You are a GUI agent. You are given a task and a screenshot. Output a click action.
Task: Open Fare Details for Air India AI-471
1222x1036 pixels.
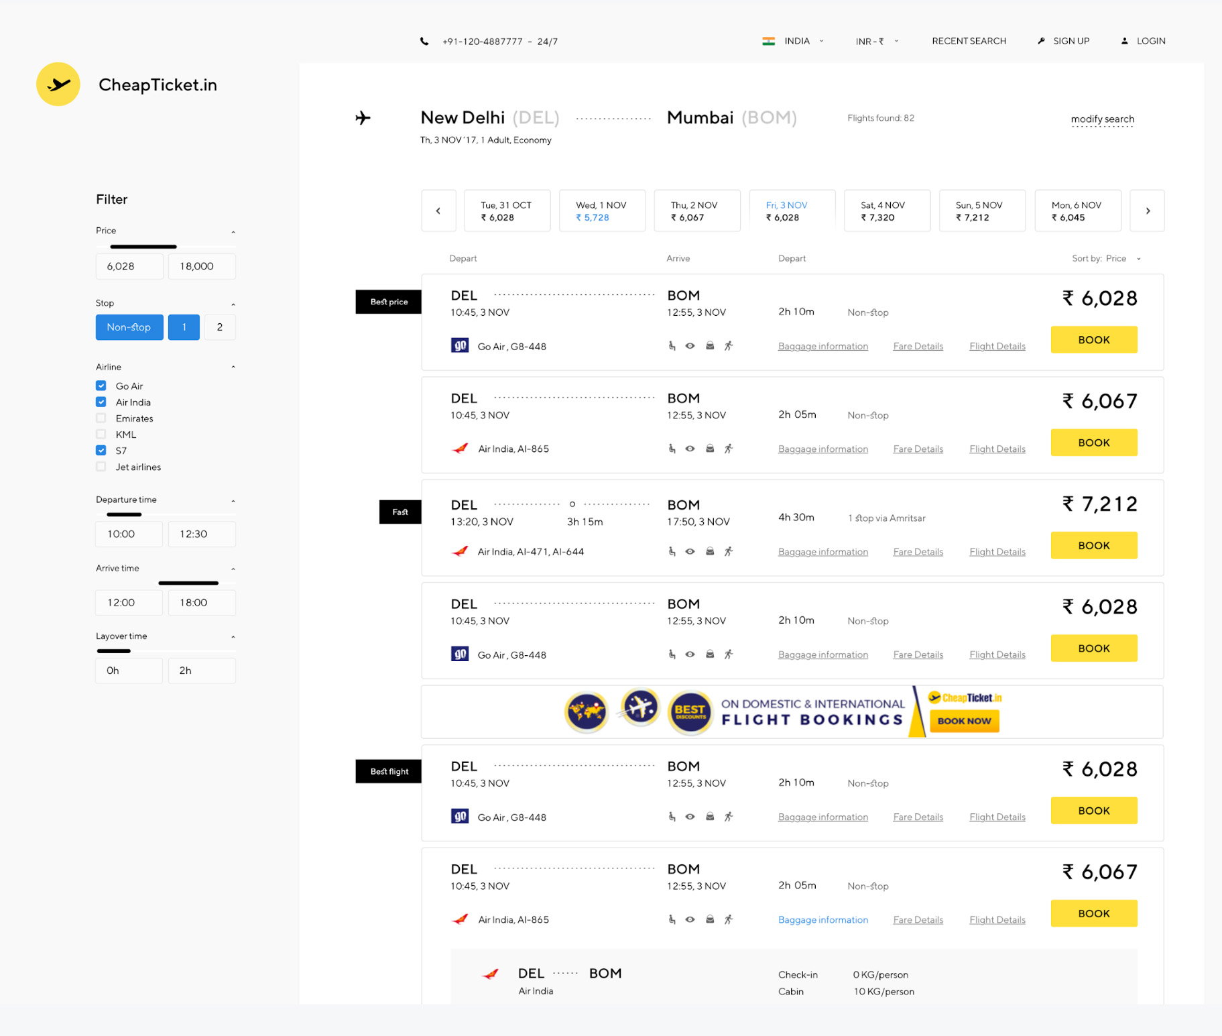(x=918, y=552)
